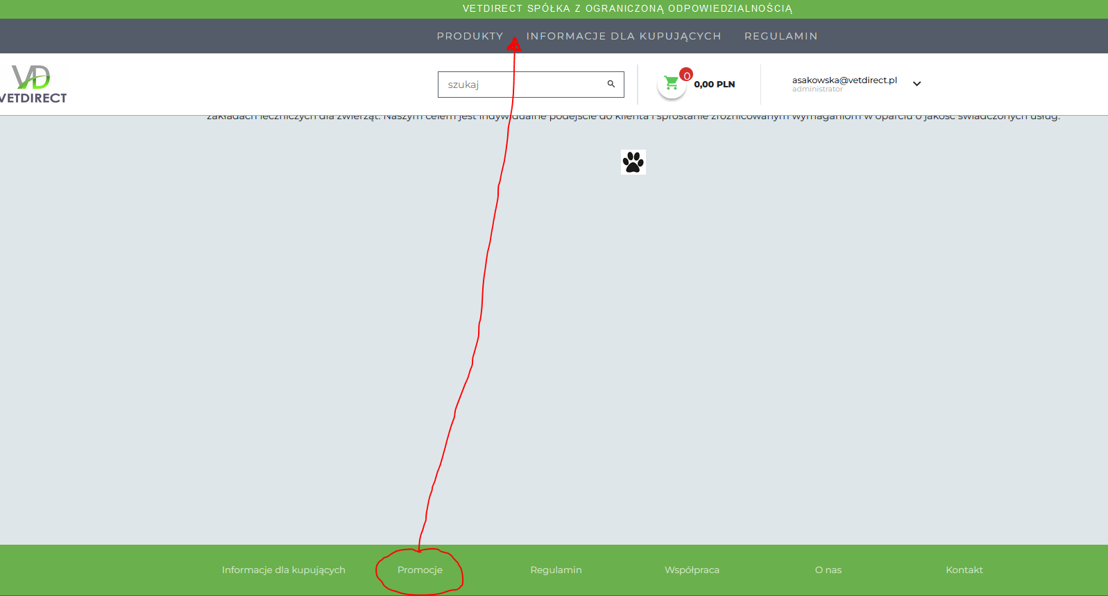The height and width of the screenshot is (596, 1108).
Task: Open account menu via asakowska@vetdirect.pl
Action: (844, 80)
